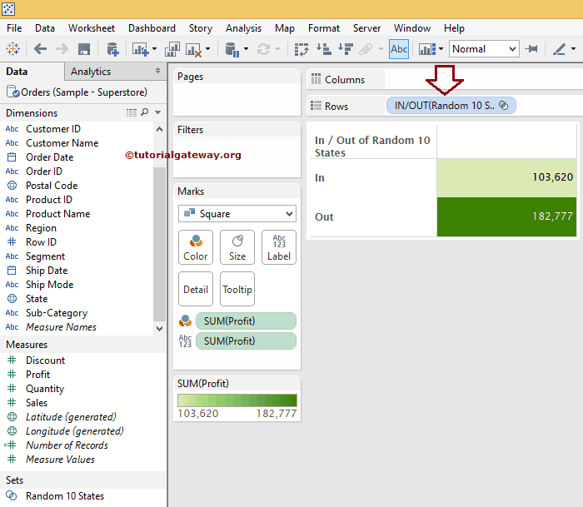Image resolution: width=583 pixels, height=507 pixels.
Task: Expand the Dimensions pane menu arrow
Action: (x=158, y=112)
